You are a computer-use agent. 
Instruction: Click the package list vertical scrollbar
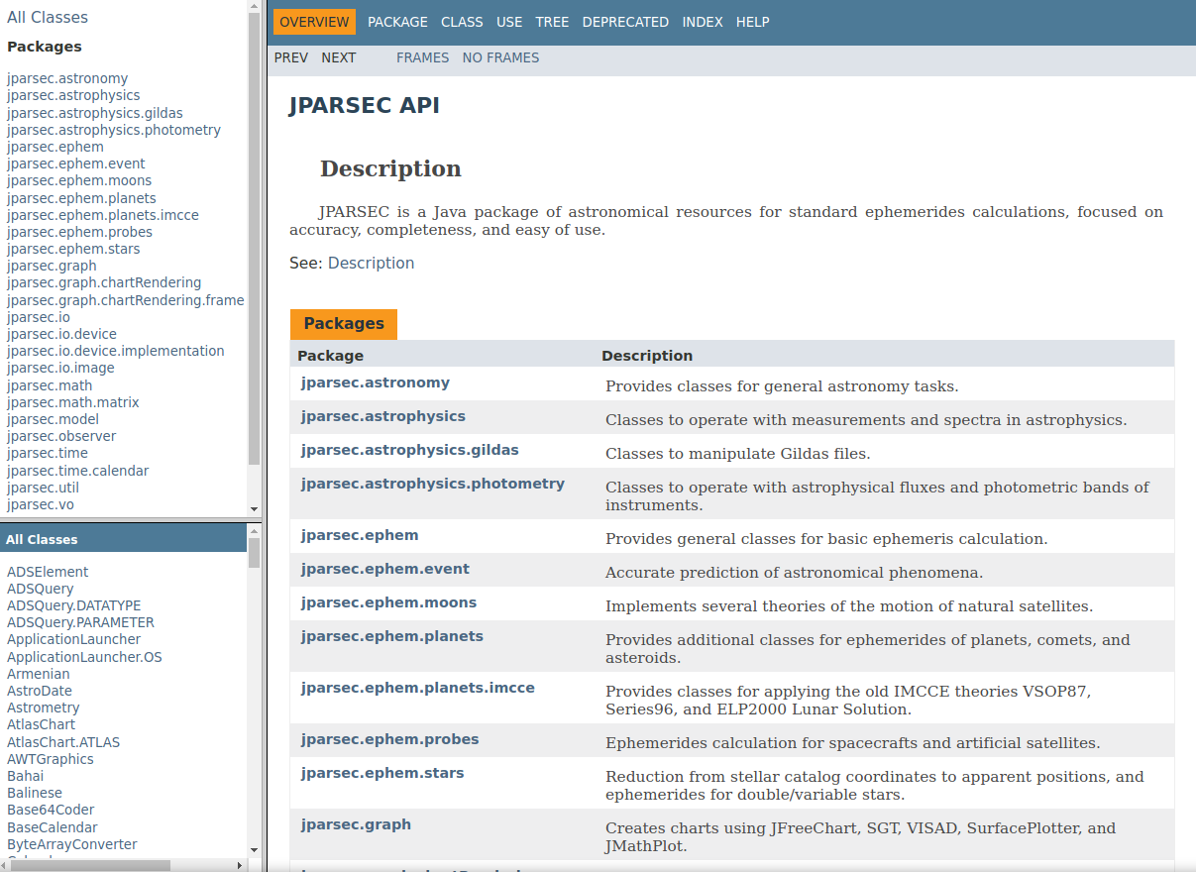click(x=254, y=248)
